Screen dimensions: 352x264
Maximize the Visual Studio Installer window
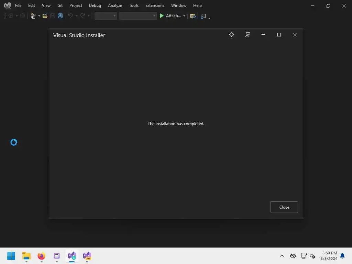coord(279,35)
